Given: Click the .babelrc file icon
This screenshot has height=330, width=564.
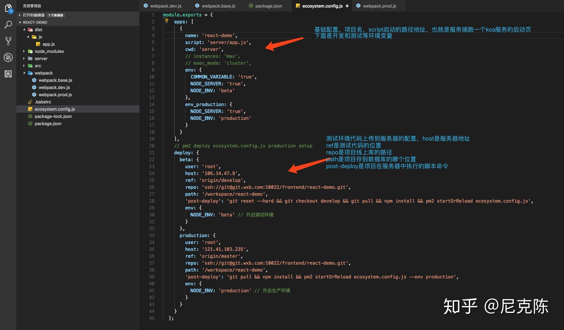Looking at the screenshot, I should pos(30,102).
